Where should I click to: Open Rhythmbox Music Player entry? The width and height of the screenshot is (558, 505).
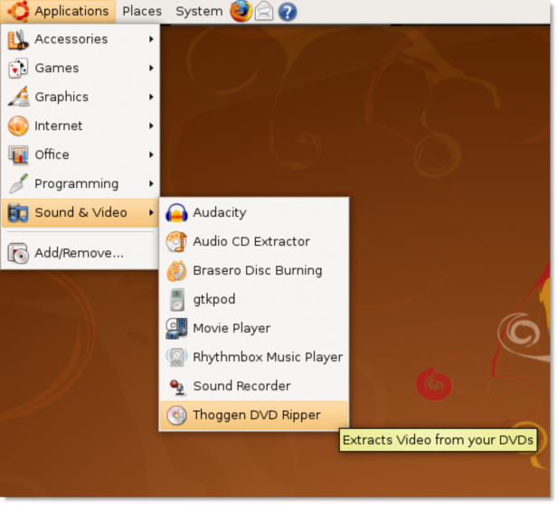coord(254,357)
